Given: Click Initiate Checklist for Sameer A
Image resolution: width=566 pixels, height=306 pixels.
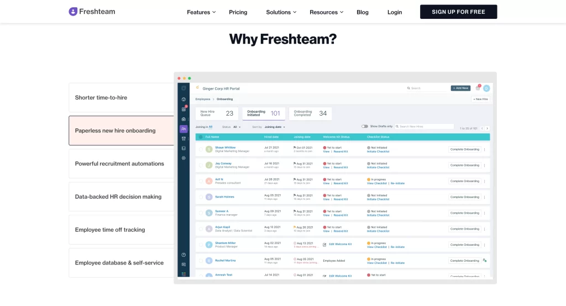Looking at the screenshot, I should [x=378, y=215].
